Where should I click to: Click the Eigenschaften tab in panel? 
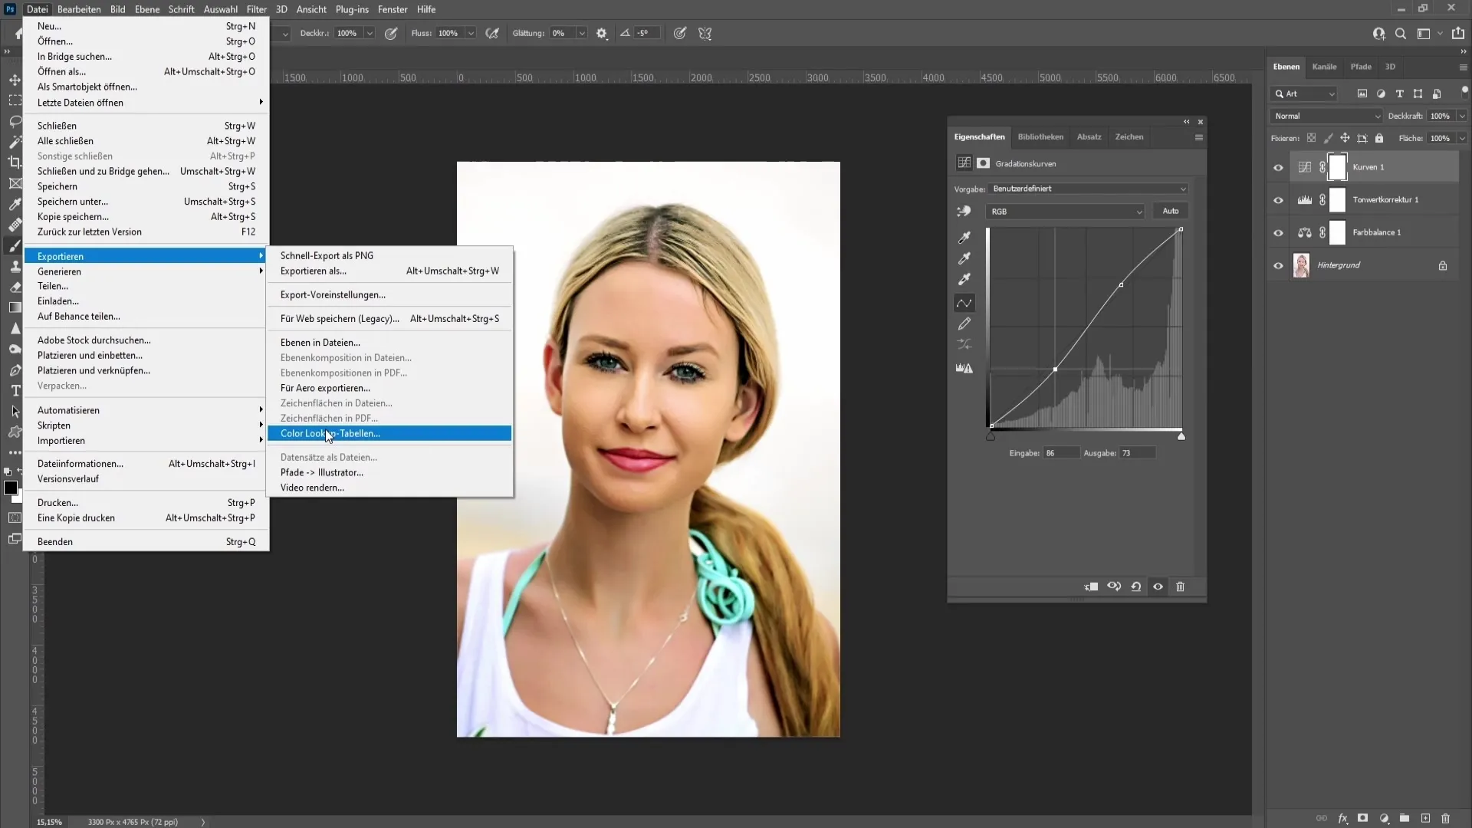pyautogui.click(x=980, y=136)
